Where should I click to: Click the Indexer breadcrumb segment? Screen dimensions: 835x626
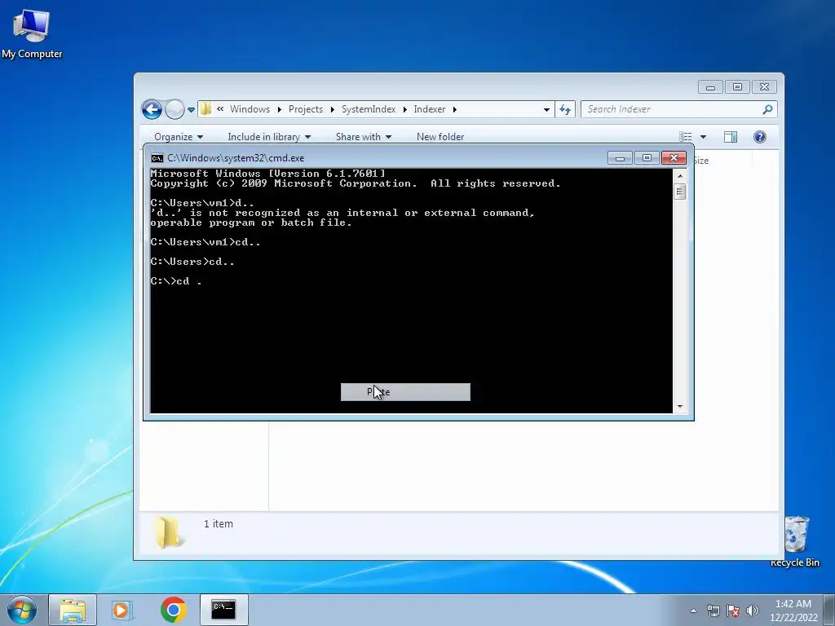[429, 109]
